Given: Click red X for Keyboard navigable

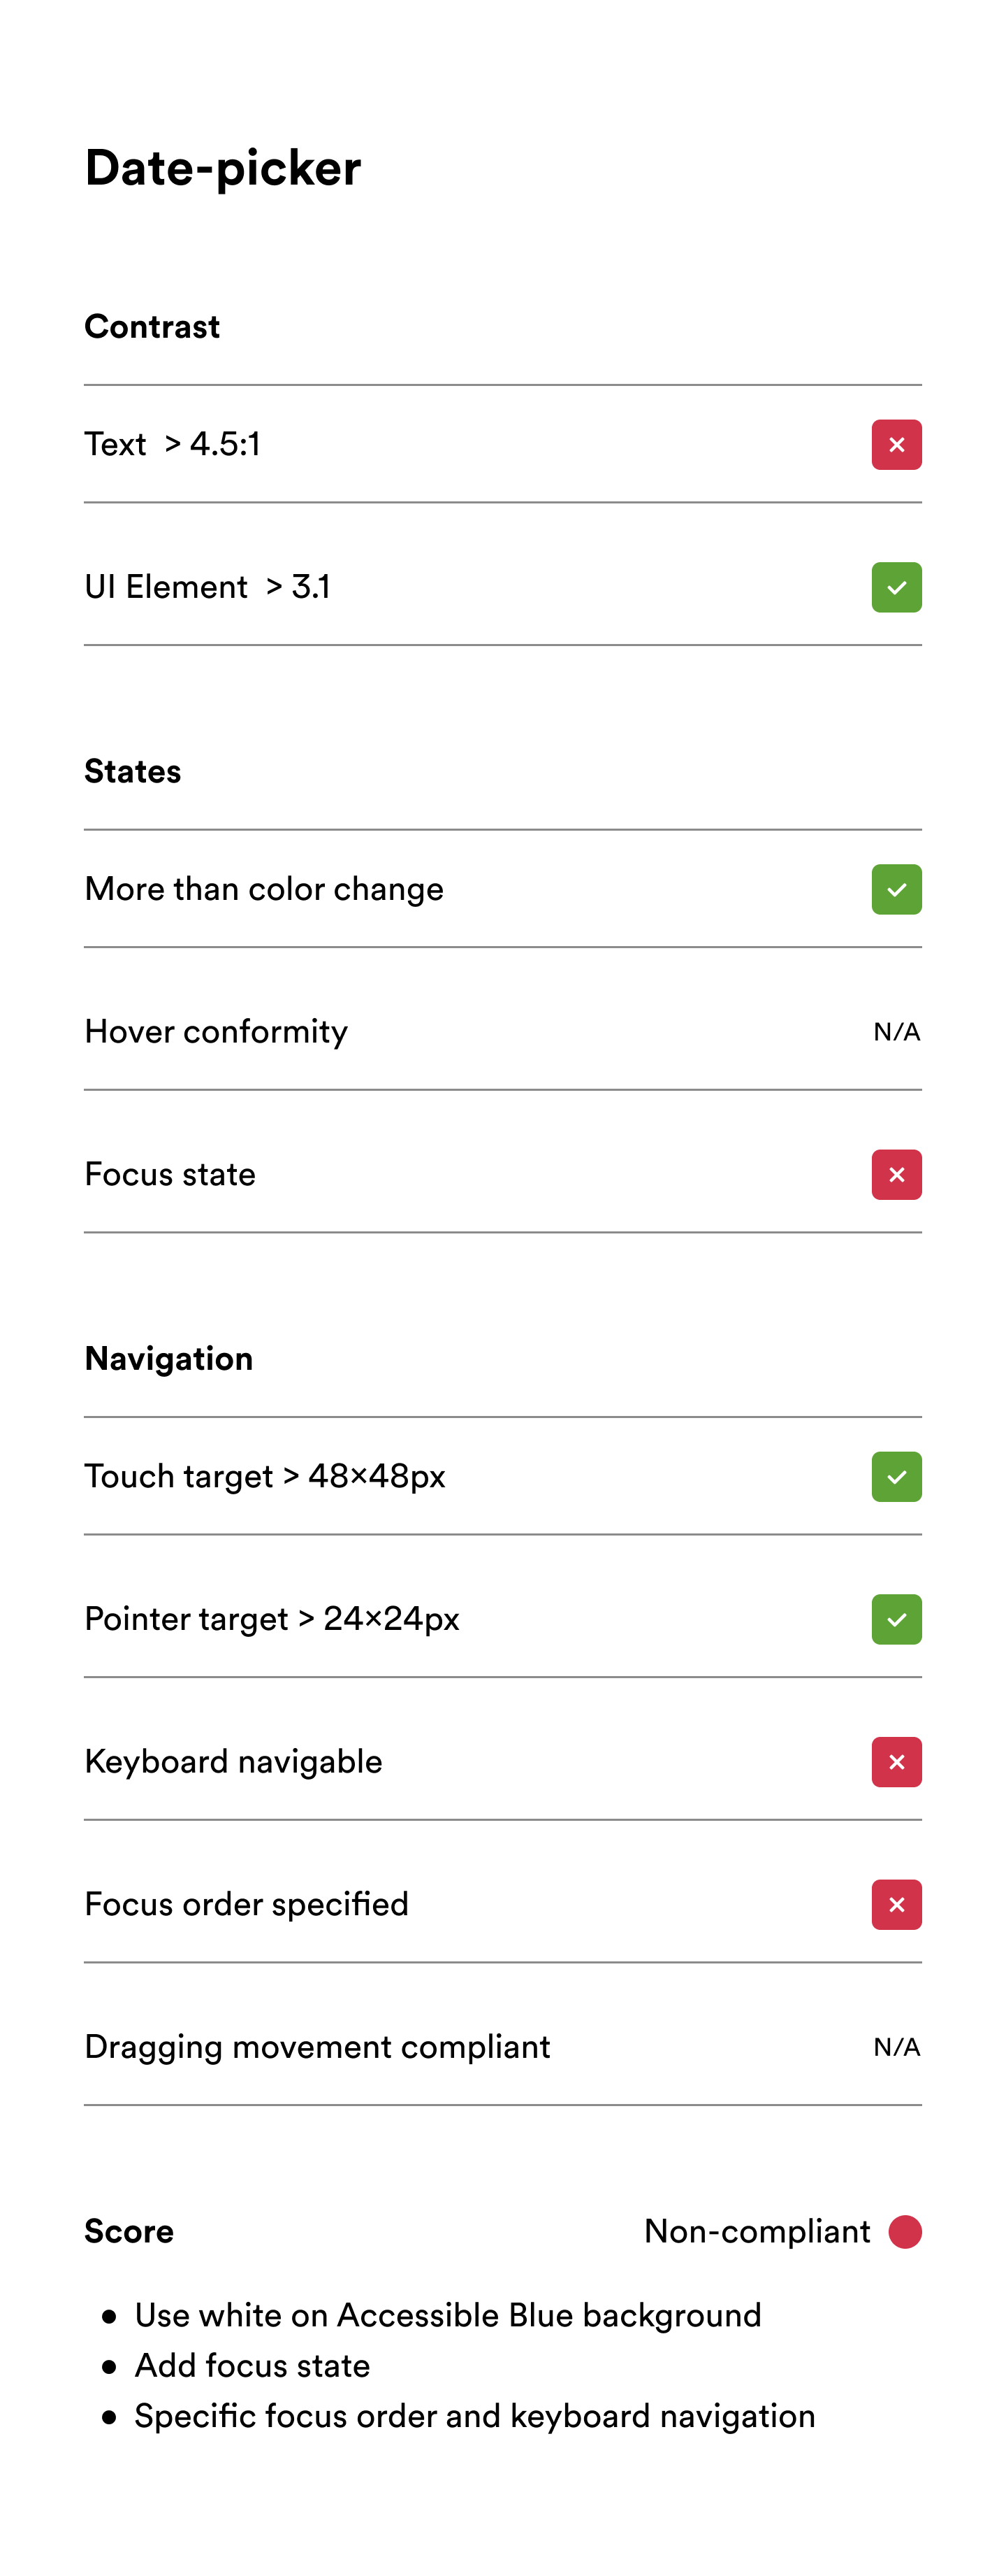Looking at the screenshot, I should click(x=896, y=1762).
